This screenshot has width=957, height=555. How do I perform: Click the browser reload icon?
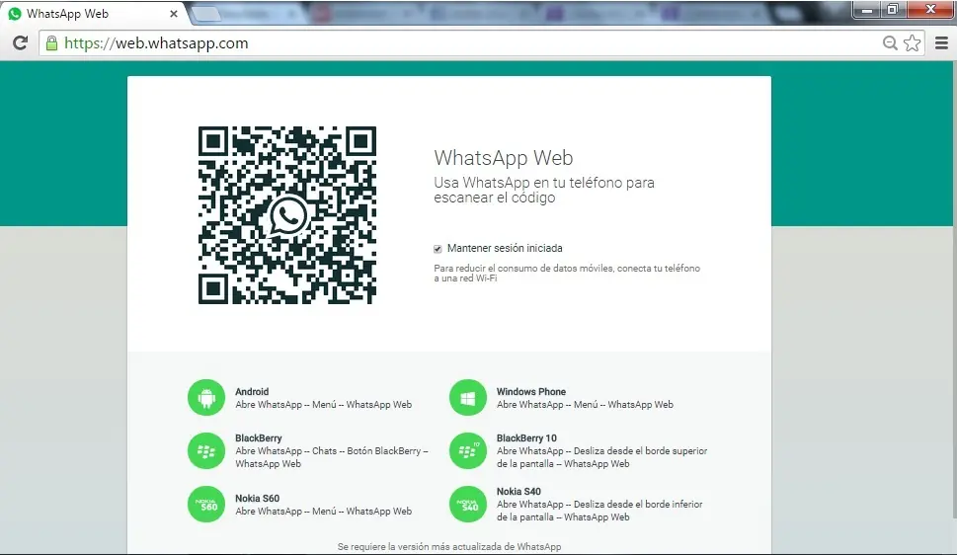pos(20,42)
